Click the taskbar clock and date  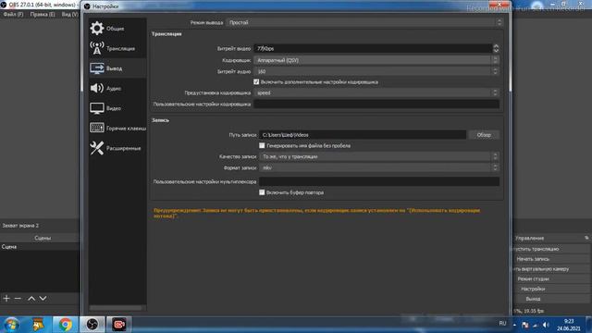click(x=569, y=325)
